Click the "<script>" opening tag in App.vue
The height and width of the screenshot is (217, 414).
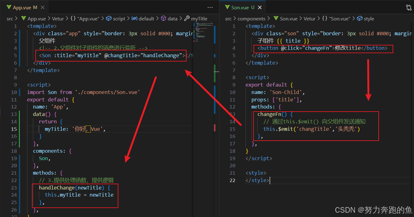coord(39,85)
